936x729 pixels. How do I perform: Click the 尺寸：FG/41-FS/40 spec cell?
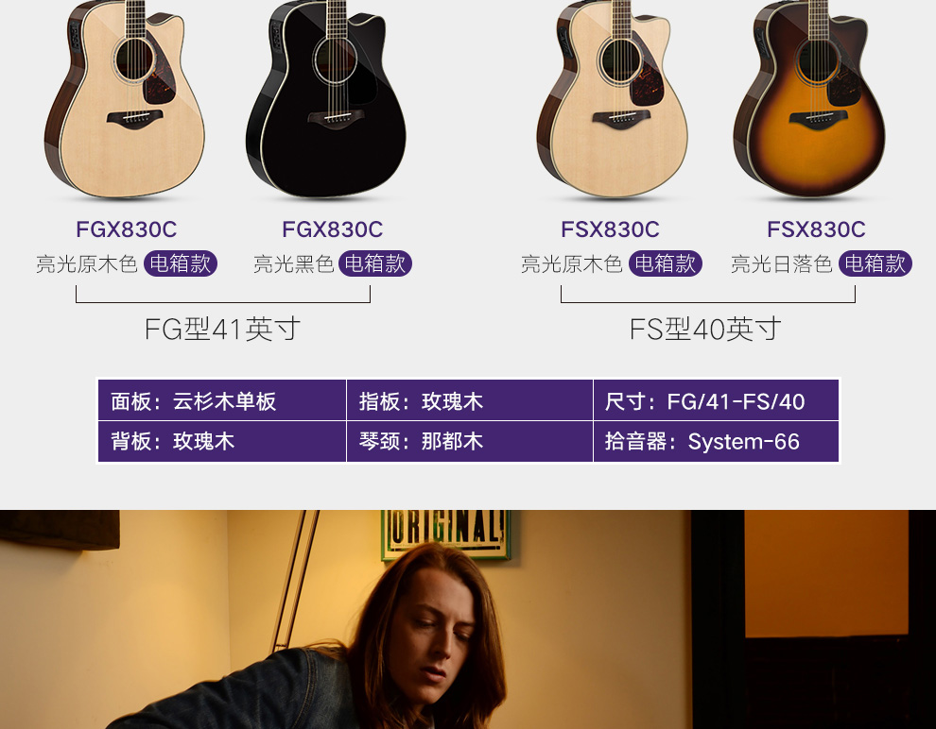pyautogui.click(x=717, y=400)
